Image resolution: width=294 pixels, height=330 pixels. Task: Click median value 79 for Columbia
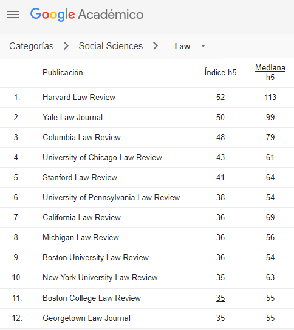[x=270, y=138]
